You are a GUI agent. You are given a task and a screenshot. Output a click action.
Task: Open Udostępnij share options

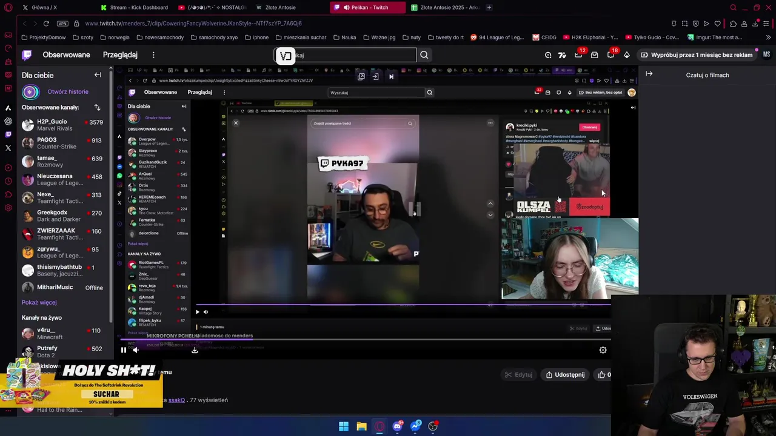click(x=565, y=375)
